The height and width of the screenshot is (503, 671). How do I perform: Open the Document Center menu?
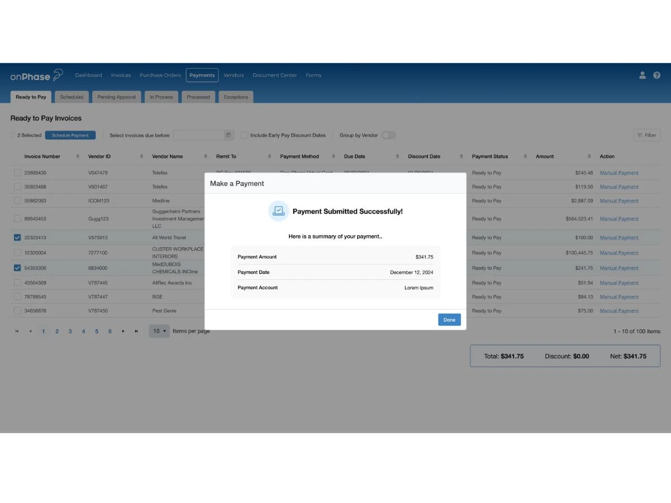[x=275, y=75]
